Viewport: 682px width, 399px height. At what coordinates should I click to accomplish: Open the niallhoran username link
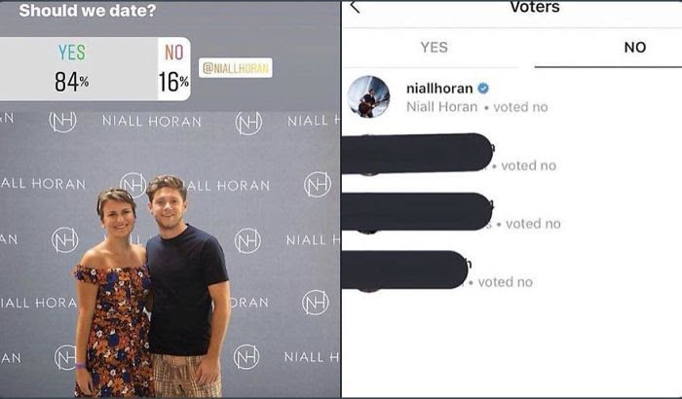click(439, 89)
